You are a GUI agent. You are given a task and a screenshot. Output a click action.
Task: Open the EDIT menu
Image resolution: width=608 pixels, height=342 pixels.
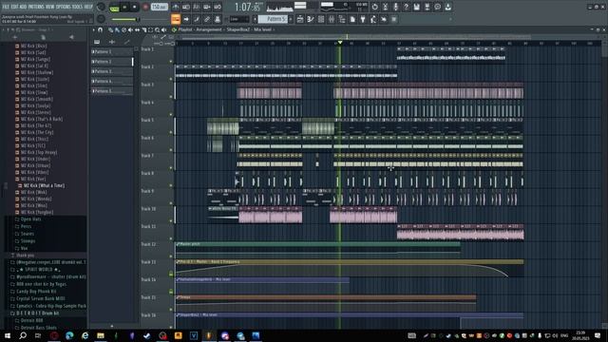[x=15, y=7]
